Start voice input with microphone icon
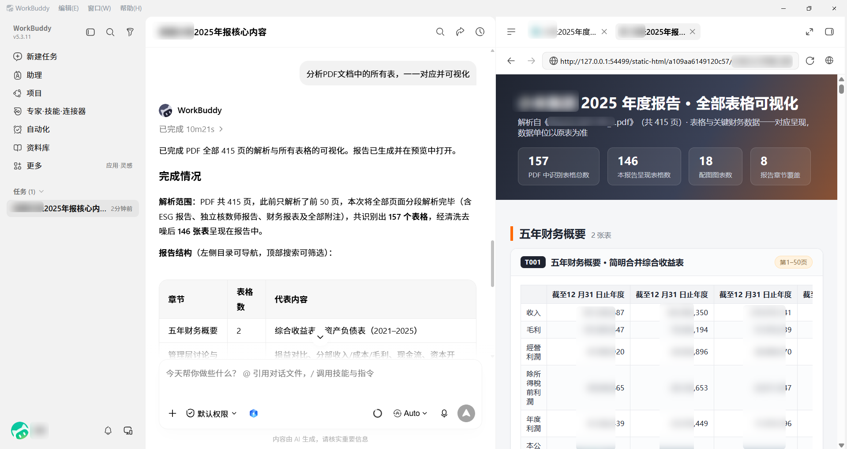Viewport: 847px width, 449px height. click(x=444, y=413)
